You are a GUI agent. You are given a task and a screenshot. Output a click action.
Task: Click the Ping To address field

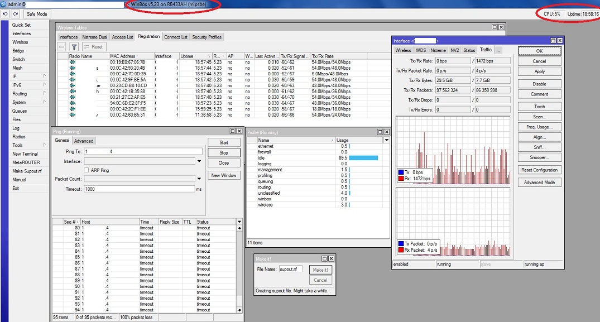pos(143,151)
